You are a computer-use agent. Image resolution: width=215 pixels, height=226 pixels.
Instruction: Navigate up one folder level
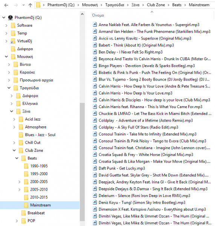click(30, 5)
